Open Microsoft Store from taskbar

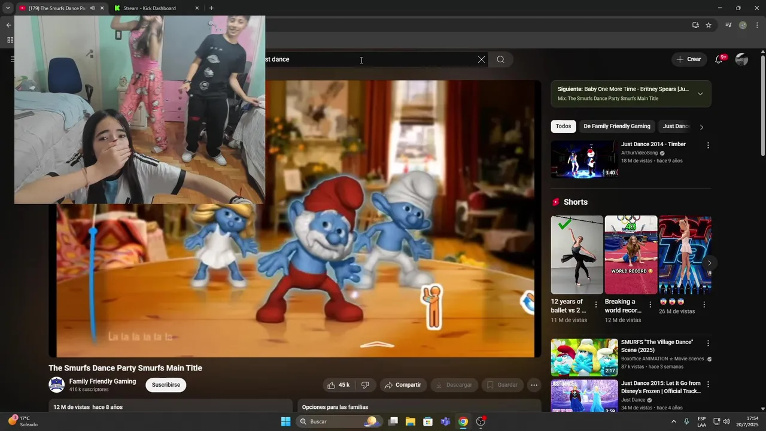pos(428,421)
